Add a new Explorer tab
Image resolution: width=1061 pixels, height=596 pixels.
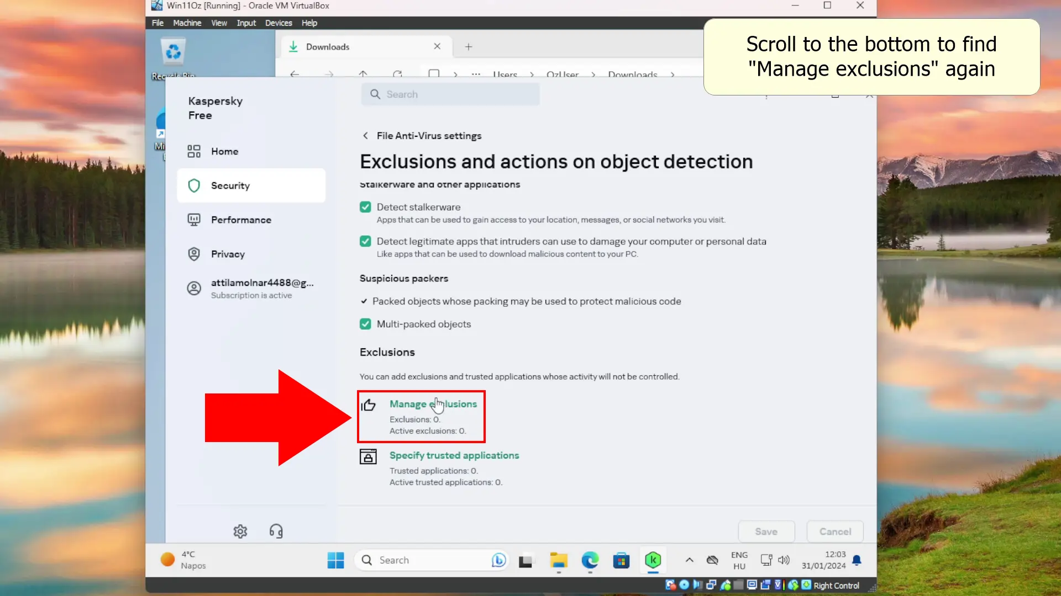click(469, 47)
